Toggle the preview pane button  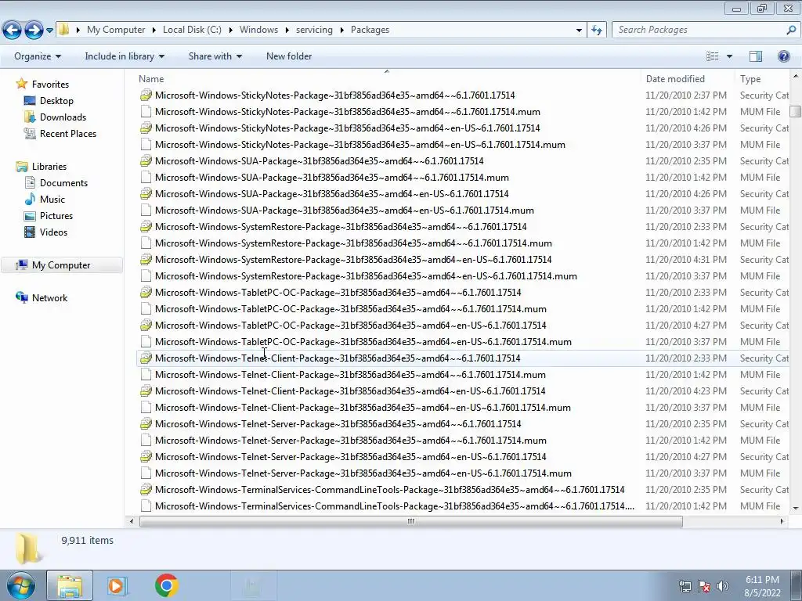[756, 56]
